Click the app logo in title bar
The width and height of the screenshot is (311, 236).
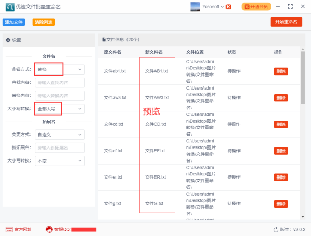pos(9,7)
